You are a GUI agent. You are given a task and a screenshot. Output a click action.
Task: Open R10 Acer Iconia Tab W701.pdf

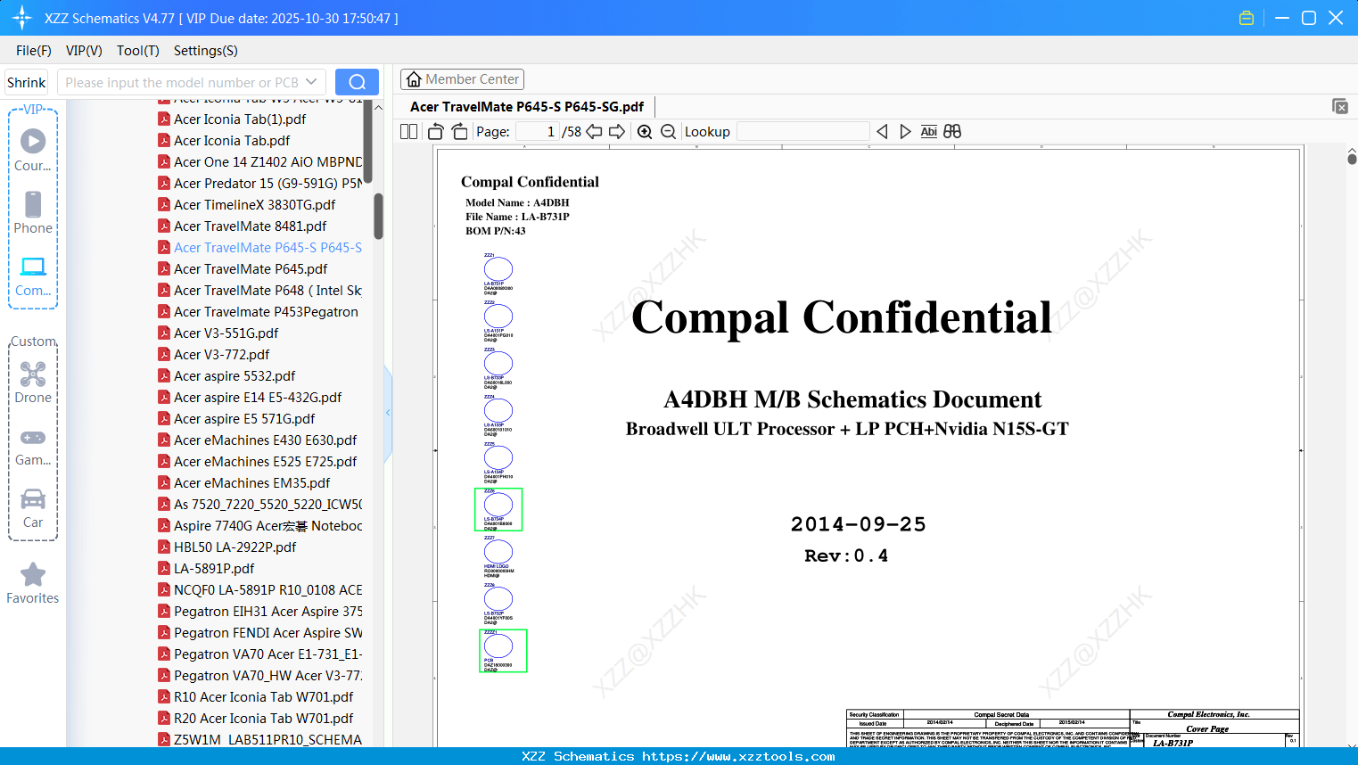point(264,696)
